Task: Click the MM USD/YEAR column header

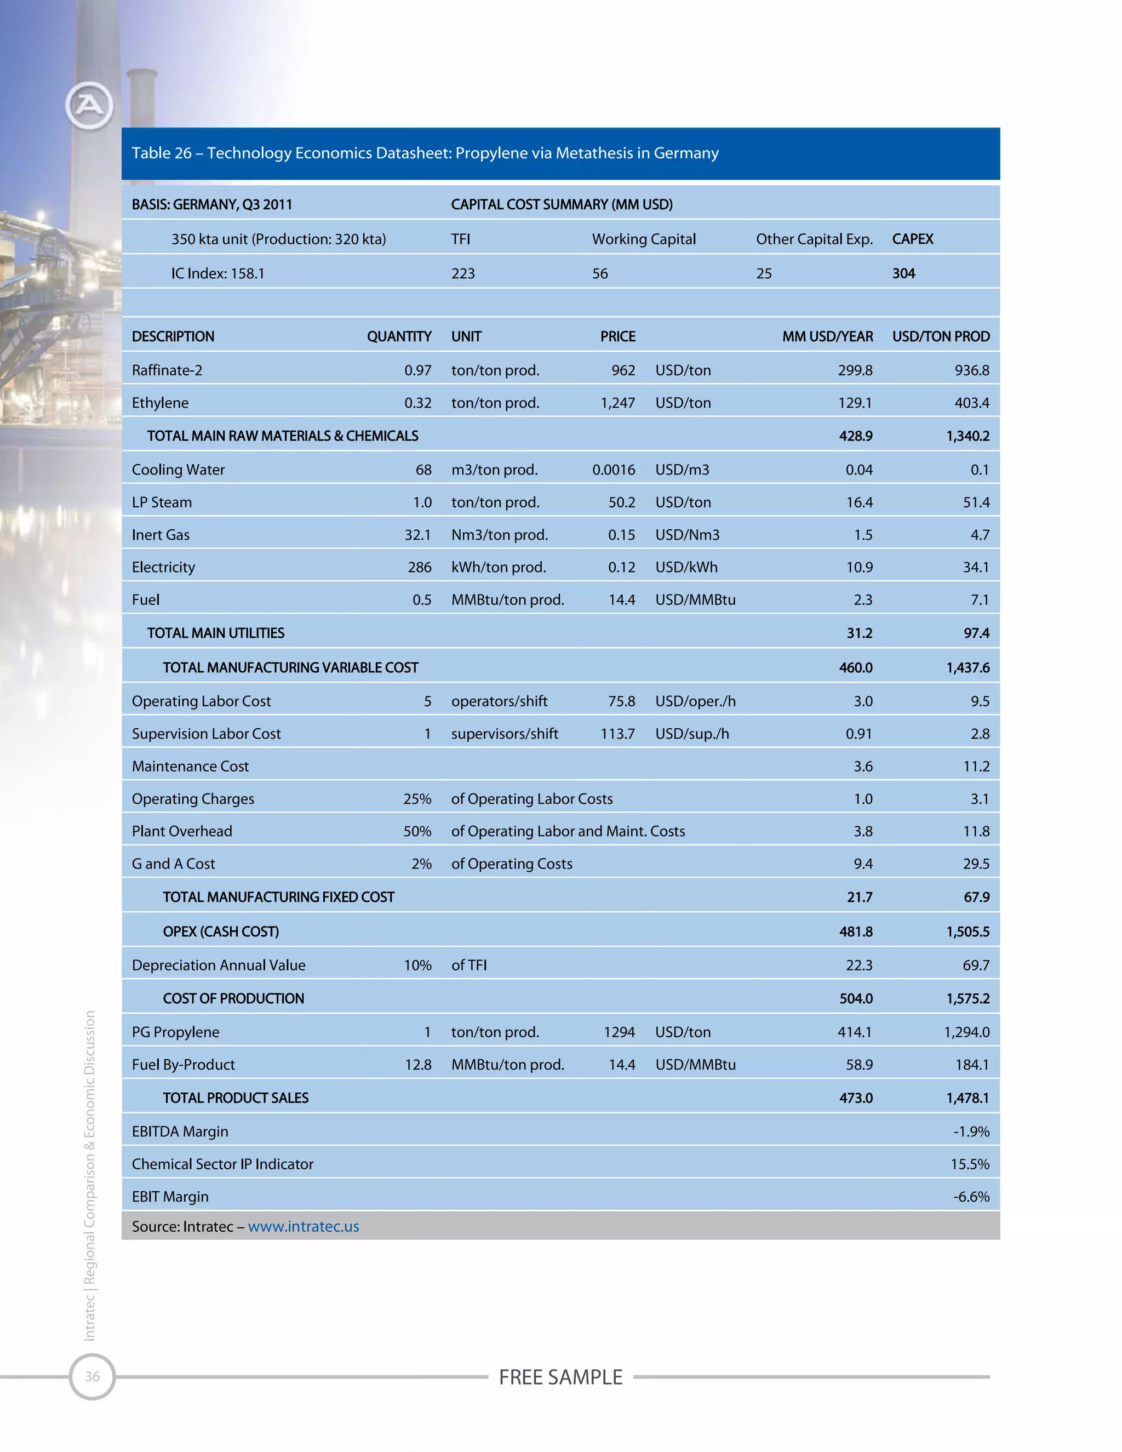Action: tap(828, 336)
